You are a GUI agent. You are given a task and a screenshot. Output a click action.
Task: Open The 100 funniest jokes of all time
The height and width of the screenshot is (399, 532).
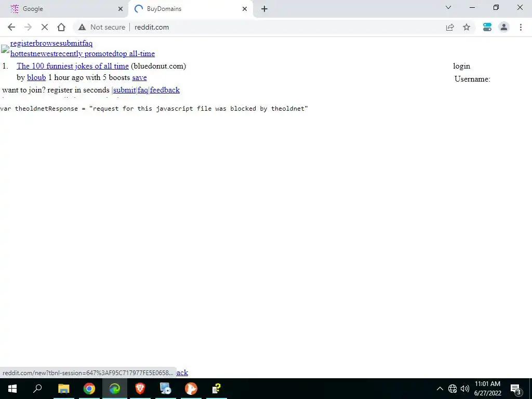tap(73, 66)
